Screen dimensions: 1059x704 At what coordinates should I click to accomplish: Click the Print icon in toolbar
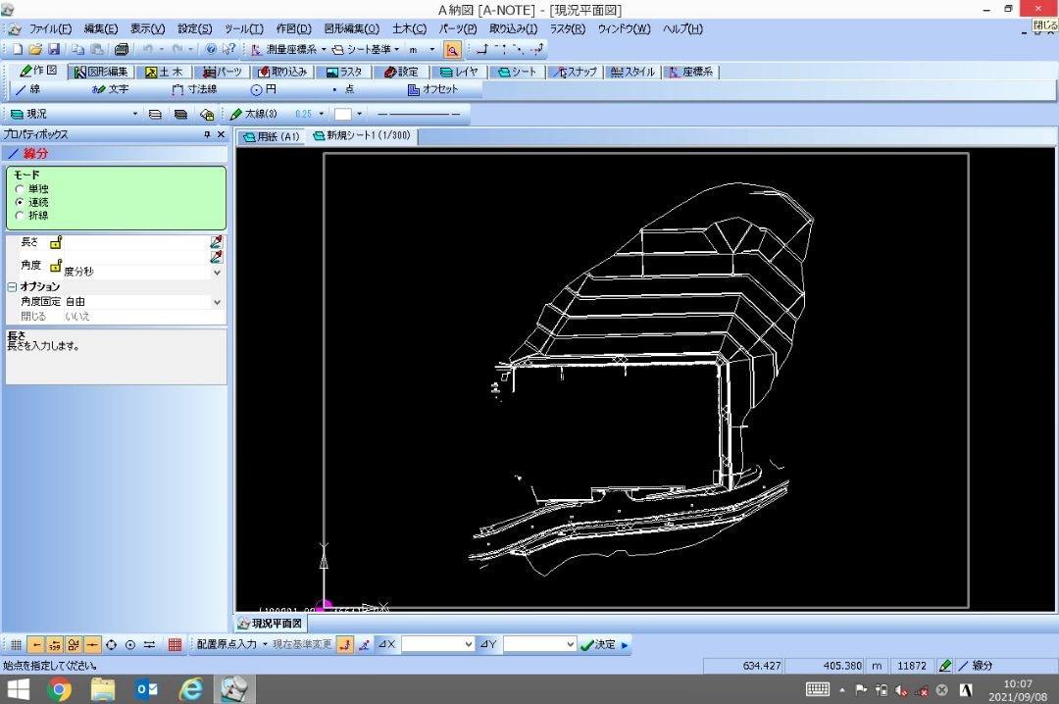pos(122,49)
